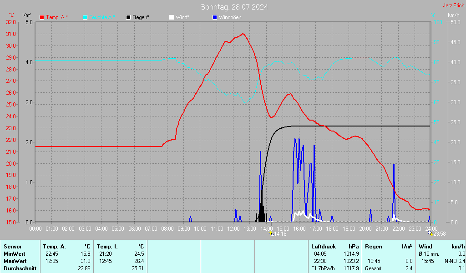The image size is (466, 273).
Task: Click the red Temp. A. legend swatch
Action: (42, 18)
